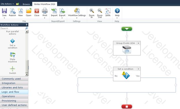Zoom Out on the canvas
The image size is (180, 109).
tap(100, 13)
